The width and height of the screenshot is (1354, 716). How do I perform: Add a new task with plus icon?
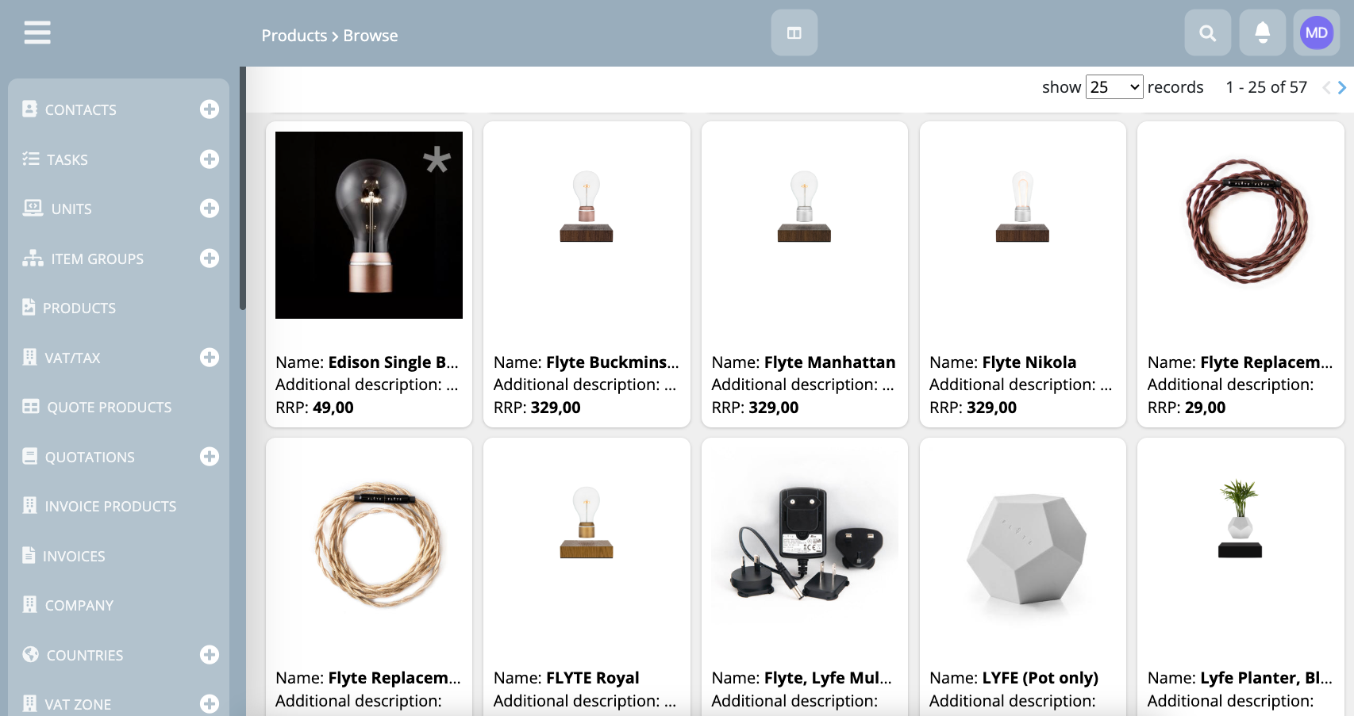pyautogui.click(x=210, y=159)
